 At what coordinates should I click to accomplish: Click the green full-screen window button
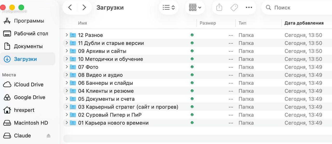pos(21,7)
